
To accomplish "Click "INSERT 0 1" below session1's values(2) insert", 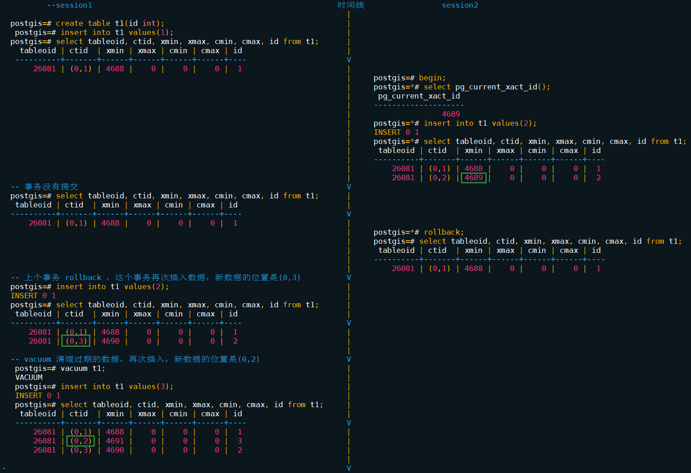I will 33,296.
